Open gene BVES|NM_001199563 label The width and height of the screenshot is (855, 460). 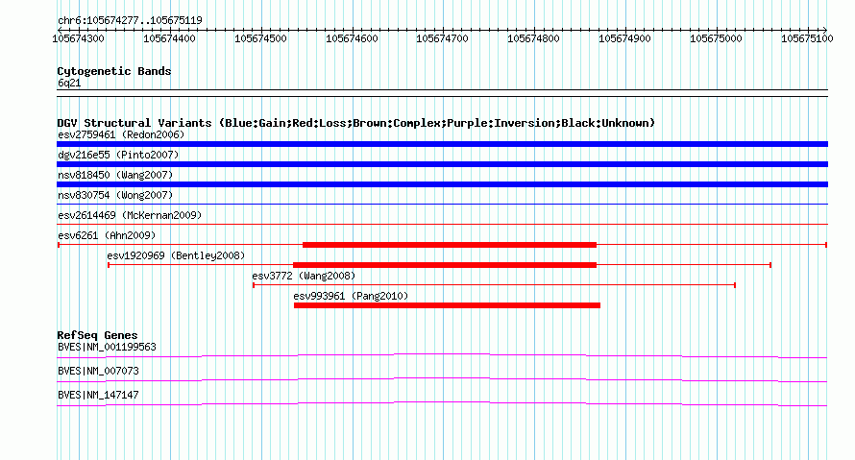tap(107, 348)
